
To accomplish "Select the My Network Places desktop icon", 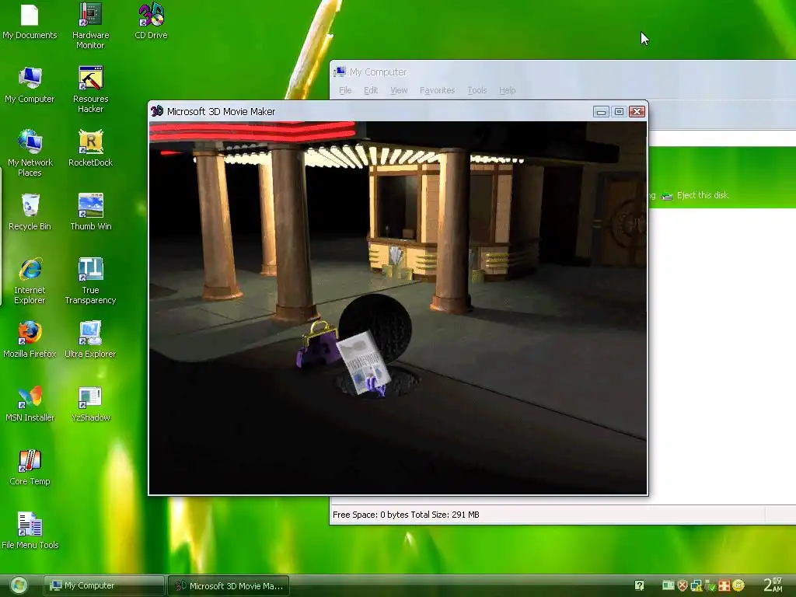I will point(30,153).
